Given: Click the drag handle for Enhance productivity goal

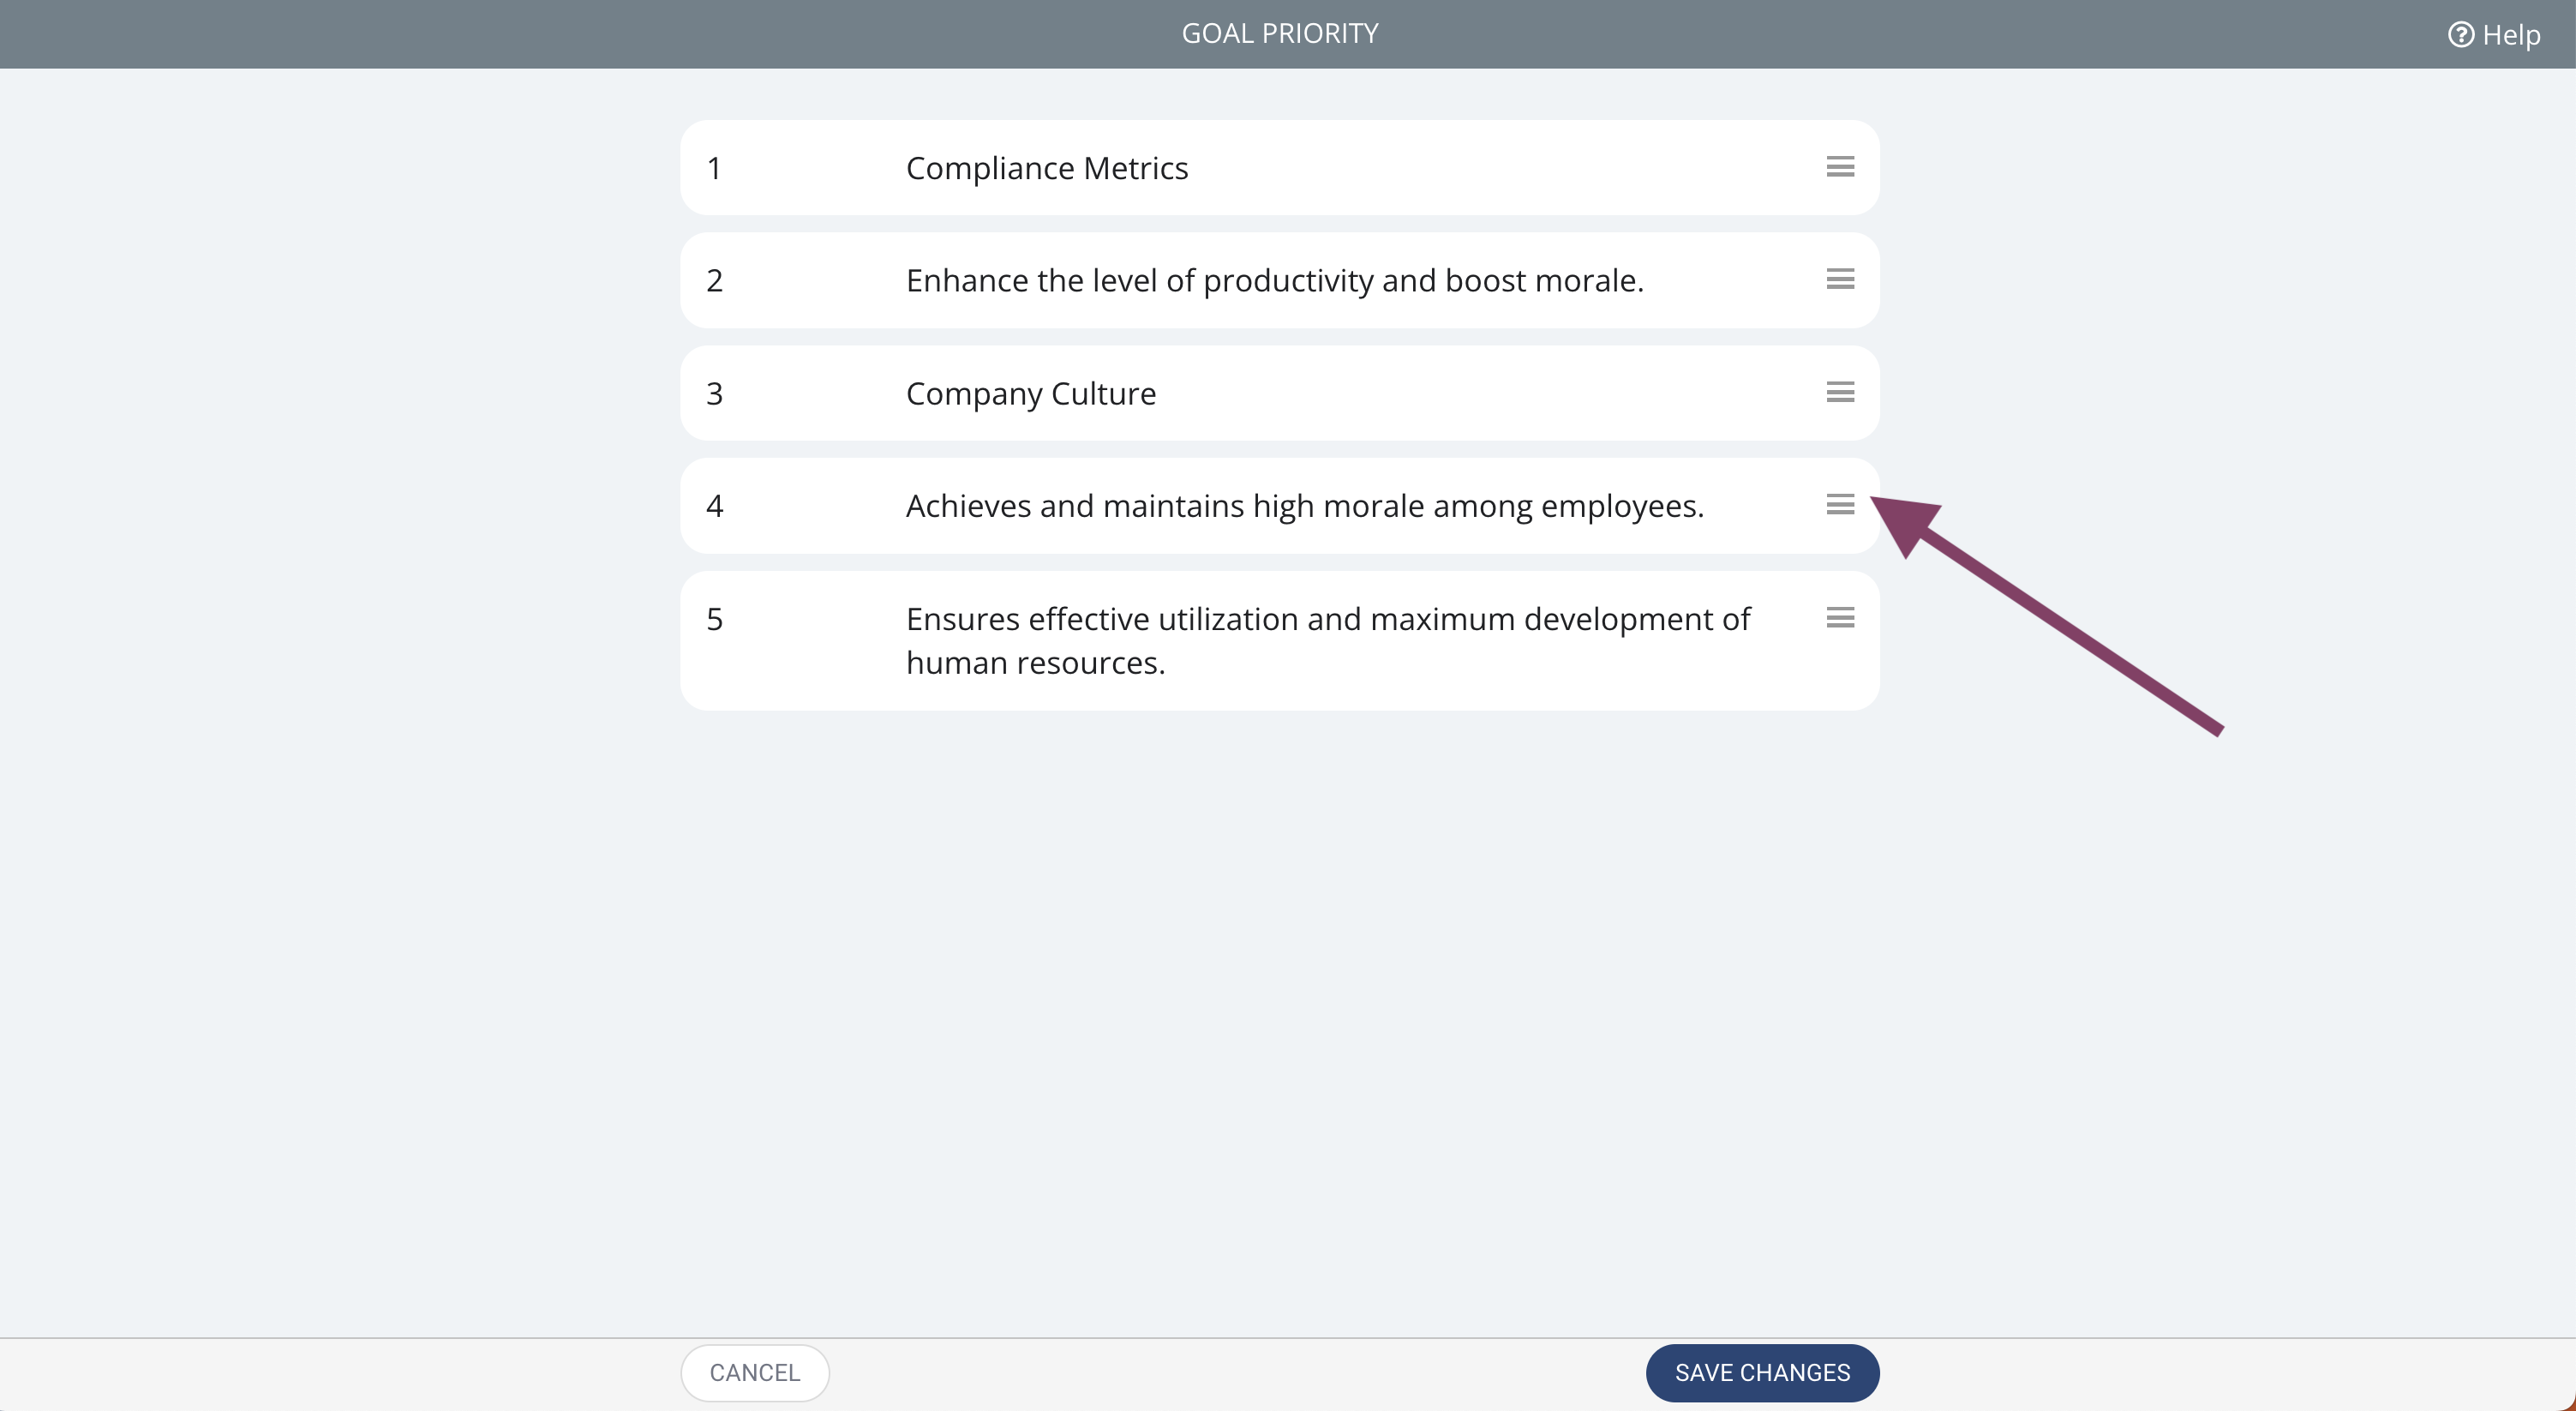Looking at the screenshot, I should tap(1840, 279).
